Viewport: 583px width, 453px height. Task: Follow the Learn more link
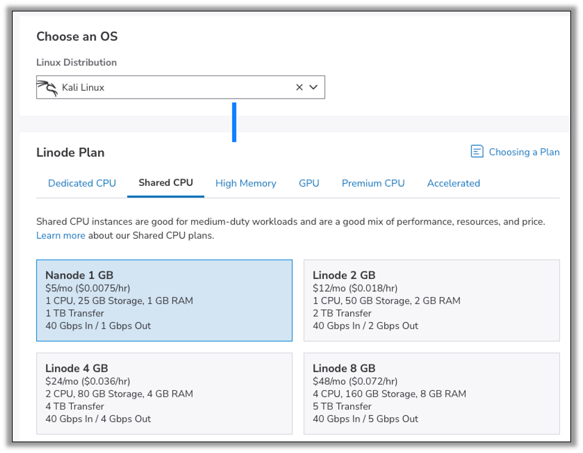pyautogui.click(x=60, y=235)
